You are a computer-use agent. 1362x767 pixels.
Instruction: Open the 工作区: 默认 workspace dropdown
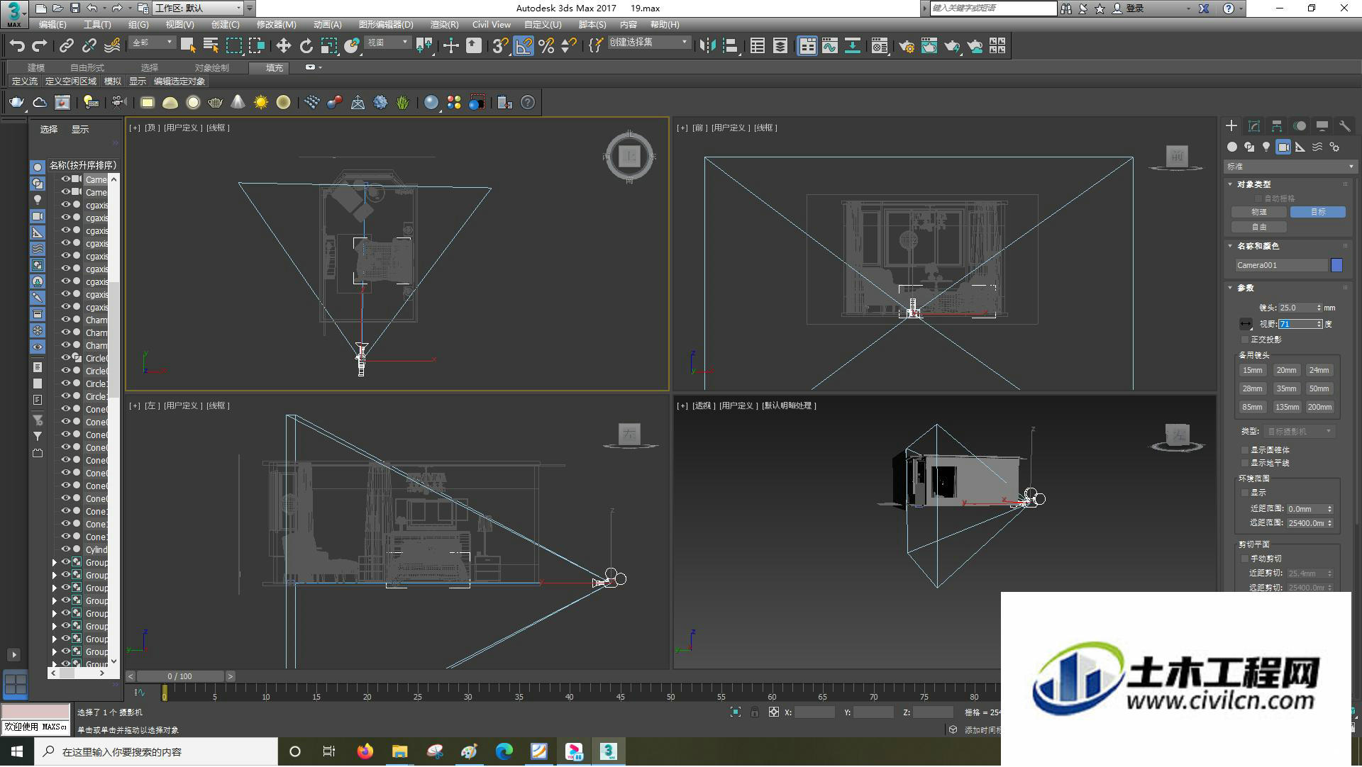[199, 9]
